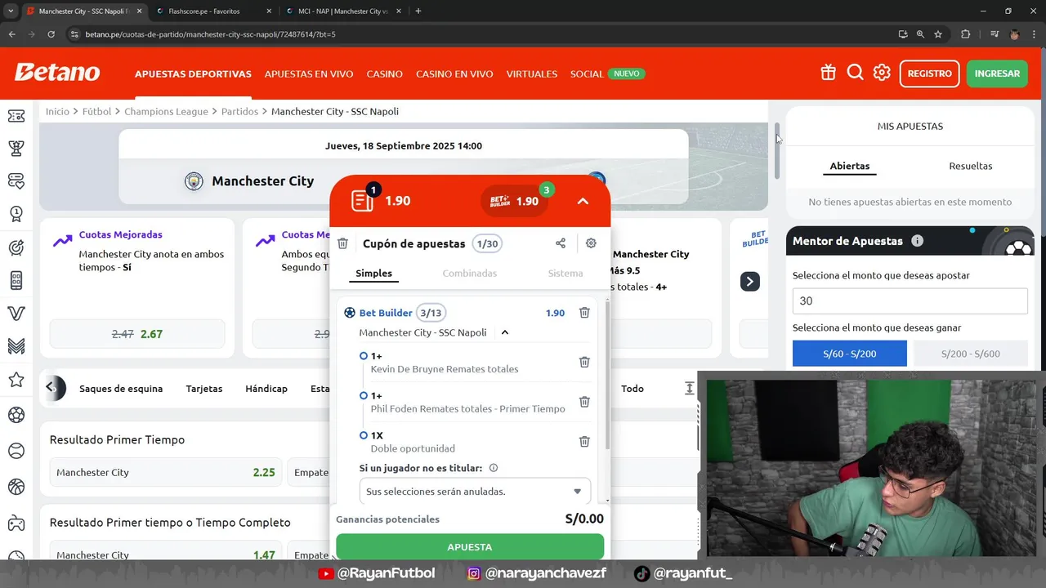Pick the boosted odds 2.67 button
This screenshot has height=588, width=1046.
coord(137,334)
